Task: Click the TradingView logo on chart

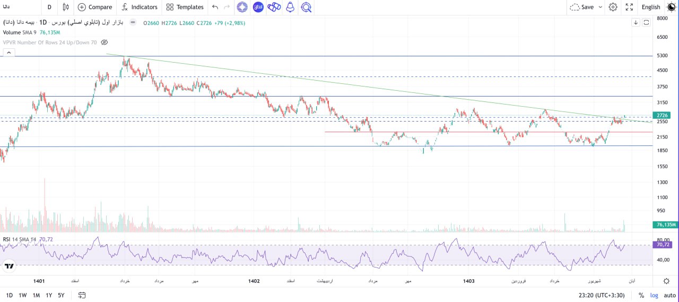Action: pos(9,266)
